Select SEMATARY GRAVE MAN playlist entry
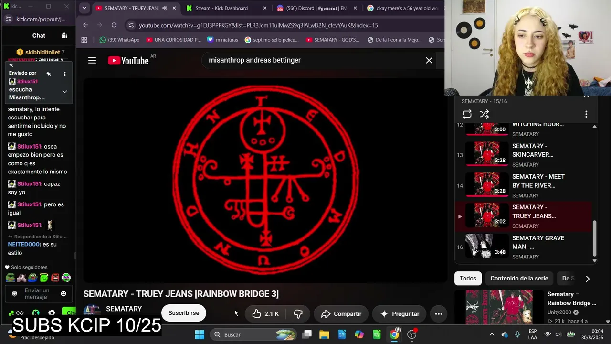 [x=524, y=247]
